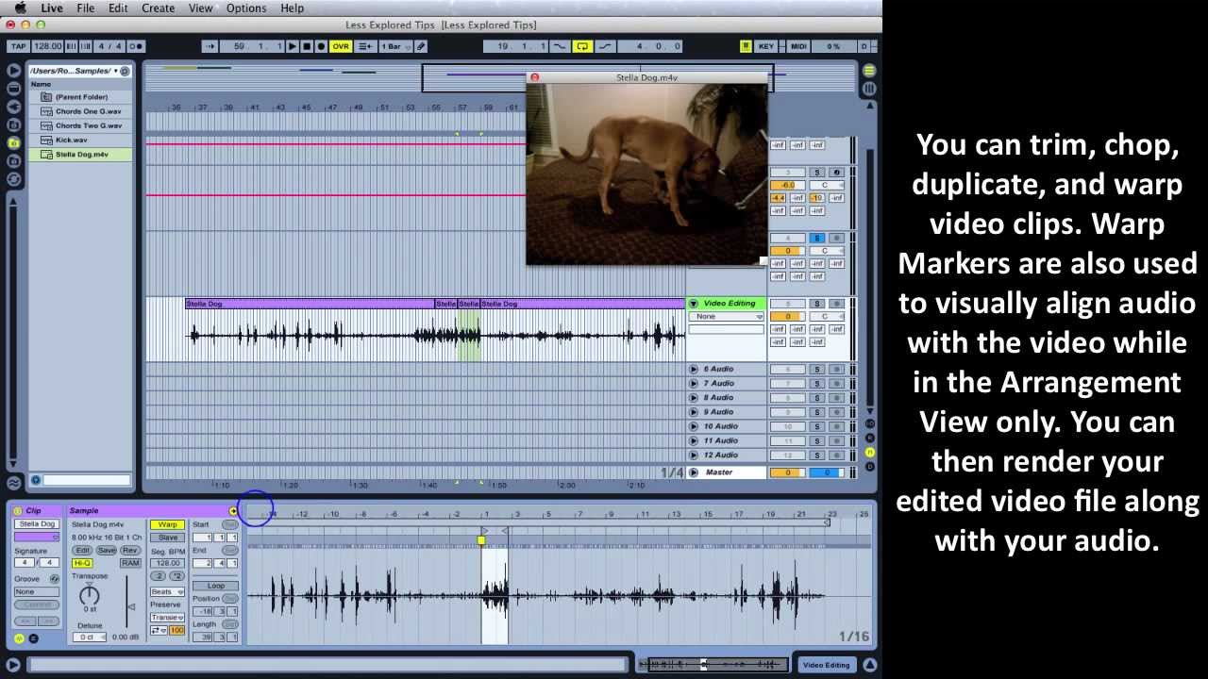Click the Stop button in transport bar

click(x=307, y=46)
